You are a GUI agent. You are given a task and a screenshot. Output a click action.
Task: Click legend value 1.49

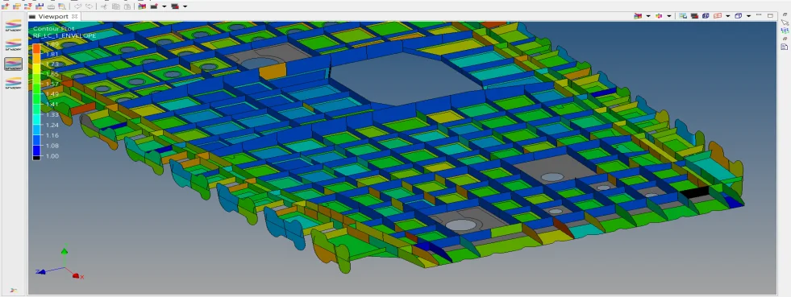[x=52, y=94]
